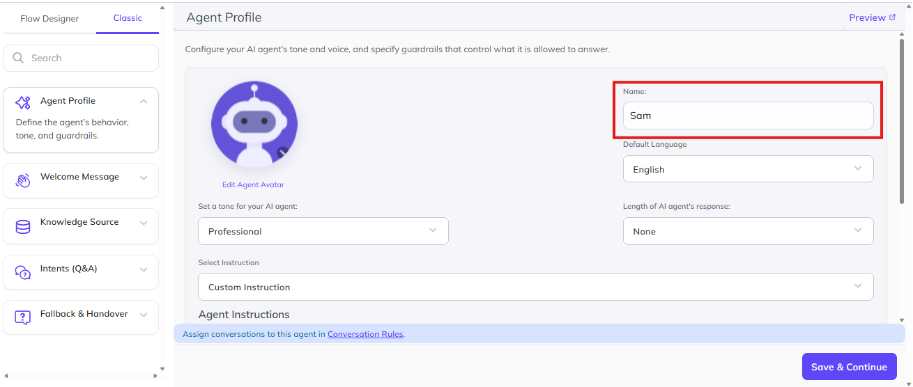Expand the Knowledge Source section
This screenshot has width=913, height=387.
click(144, 223)
